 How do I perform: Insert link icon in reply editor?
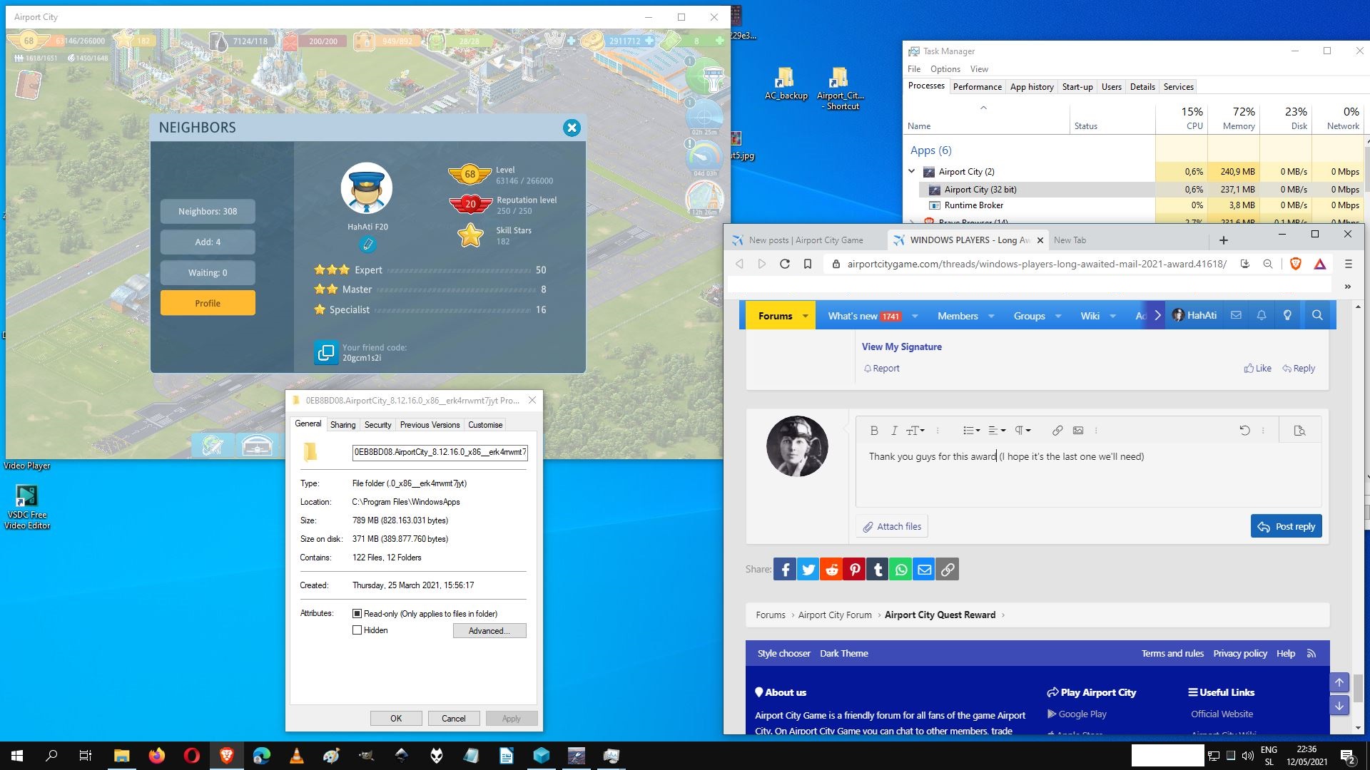(x=1057, y=431)
